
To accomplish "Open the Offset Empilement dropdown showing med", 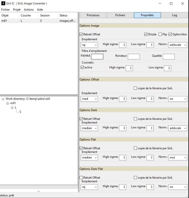I will click(x=89, y=99).
